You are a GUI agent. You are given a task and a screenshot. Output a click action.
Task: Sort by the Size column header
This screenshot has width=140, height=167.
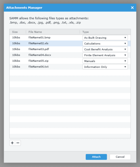(x=18, y=32)
